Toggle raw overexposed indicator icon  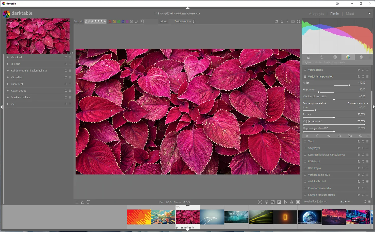[273, 202]
